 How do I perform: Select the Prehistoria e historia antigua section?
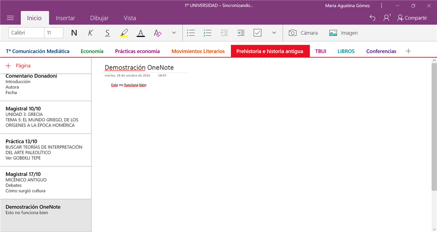pyautogui.click(x=270, y=51)
